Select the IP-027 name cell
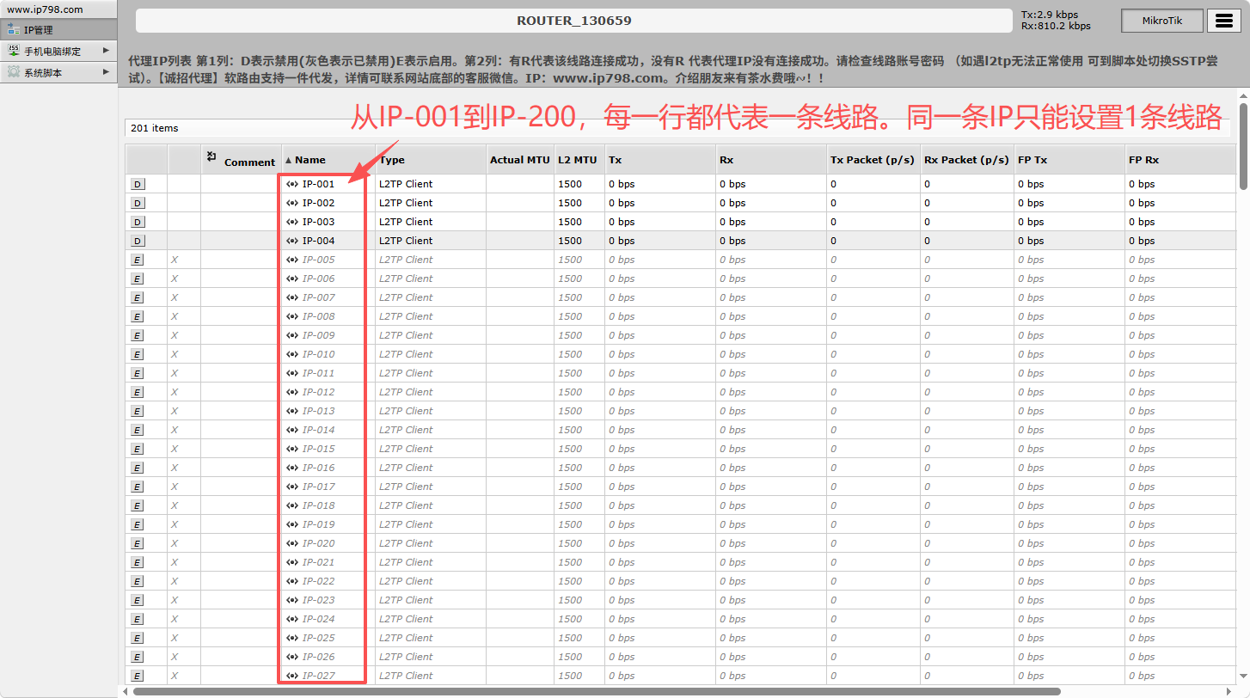 [x=328, y=676]
